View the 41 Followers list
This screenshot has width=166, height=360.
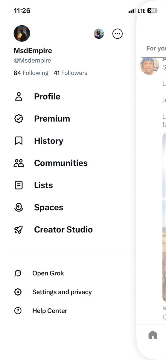click(x=71, y=73)
